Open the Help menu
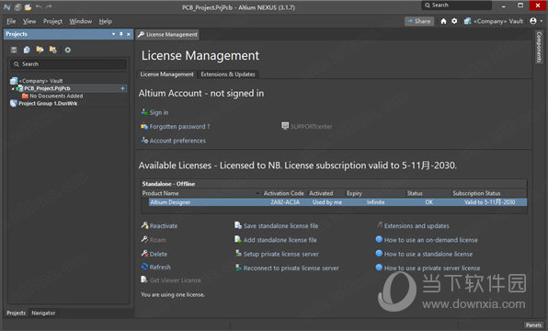The width and height of the screenshot is (548, 331). point(105,21)
